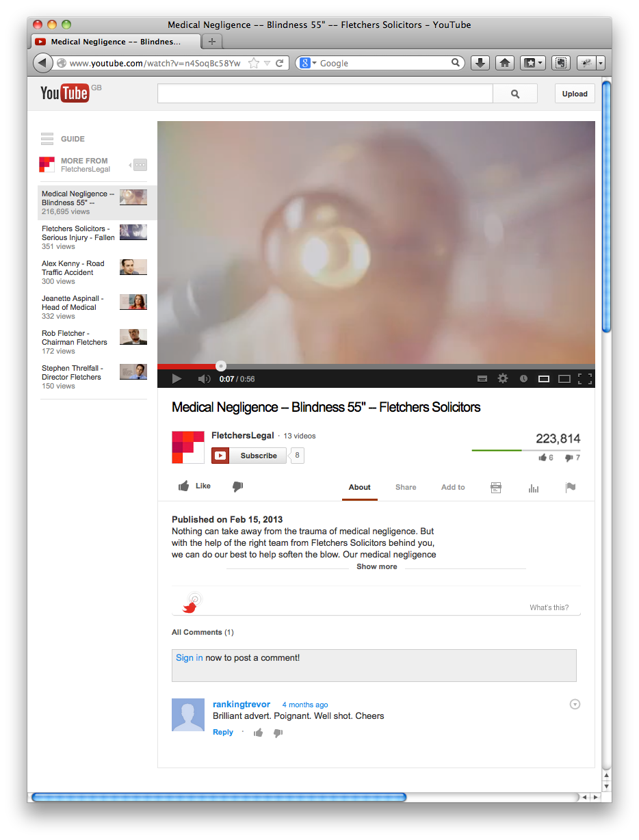Viewport: 639px width, 840px height.
Task: Open search engine selector dropdown
Action: click(x=308, y=63)
